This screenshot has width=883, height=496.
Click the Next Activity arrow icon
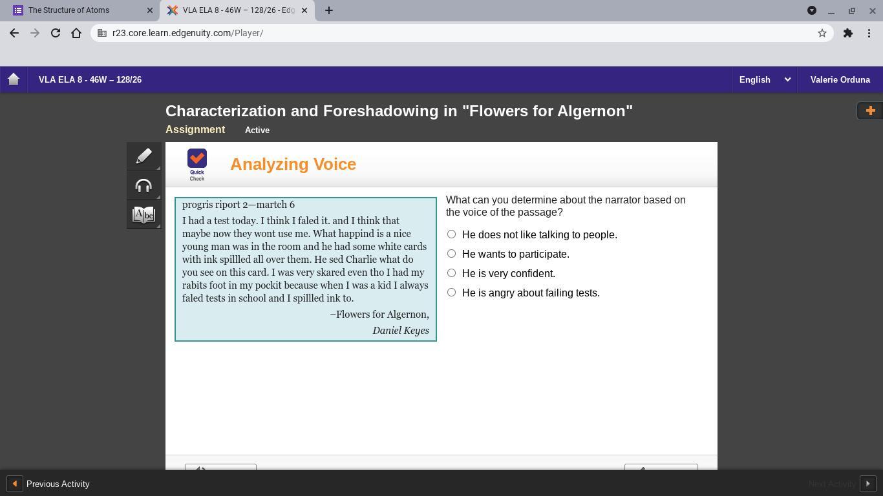pos(868,484)
